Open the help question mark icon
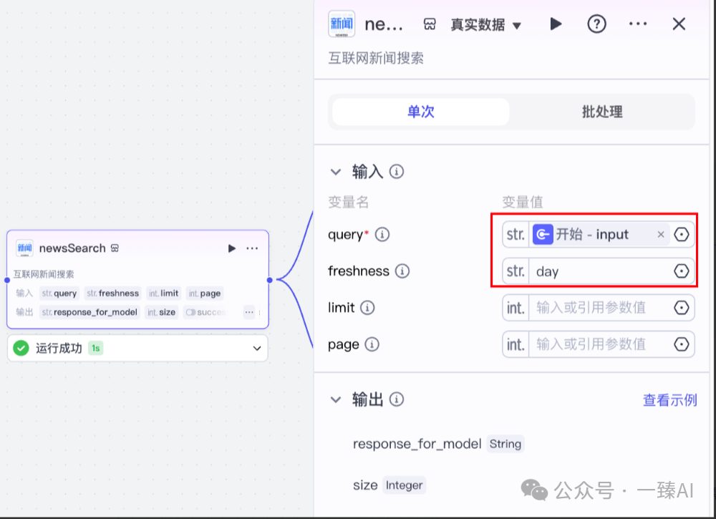This screenshot has height=519, width=716. (x=596, y=24)
